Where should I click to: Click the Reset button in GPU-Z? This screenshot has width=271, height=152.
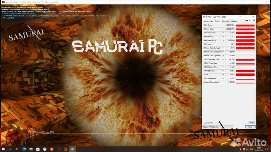pos(251,123)
